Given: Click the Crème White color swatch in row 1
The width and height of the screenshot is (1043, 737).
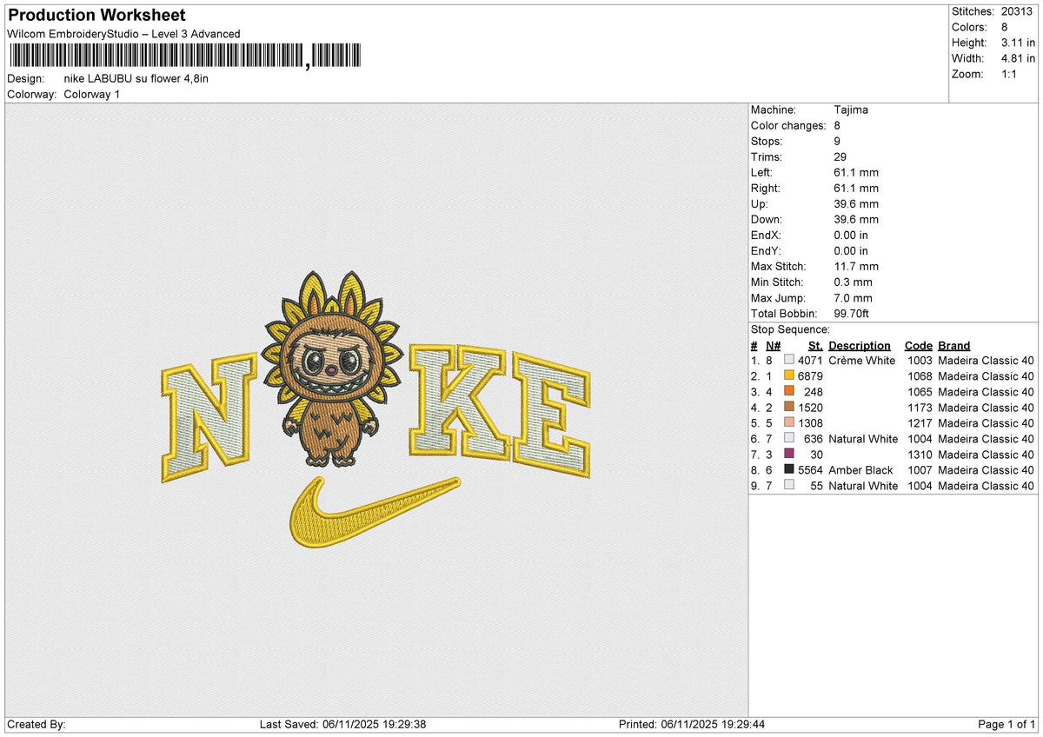Looking at the screenshot, I should (789, 360).
